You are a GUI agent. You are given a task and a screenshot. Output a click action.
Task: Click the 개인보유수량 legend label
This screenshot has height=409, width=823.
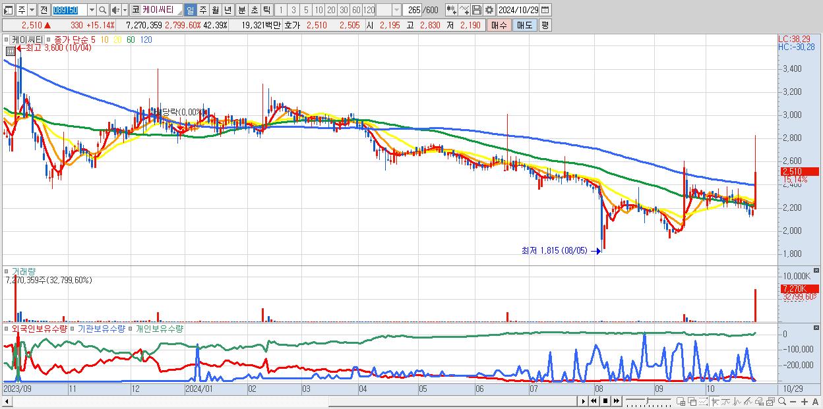coord(160,328)
